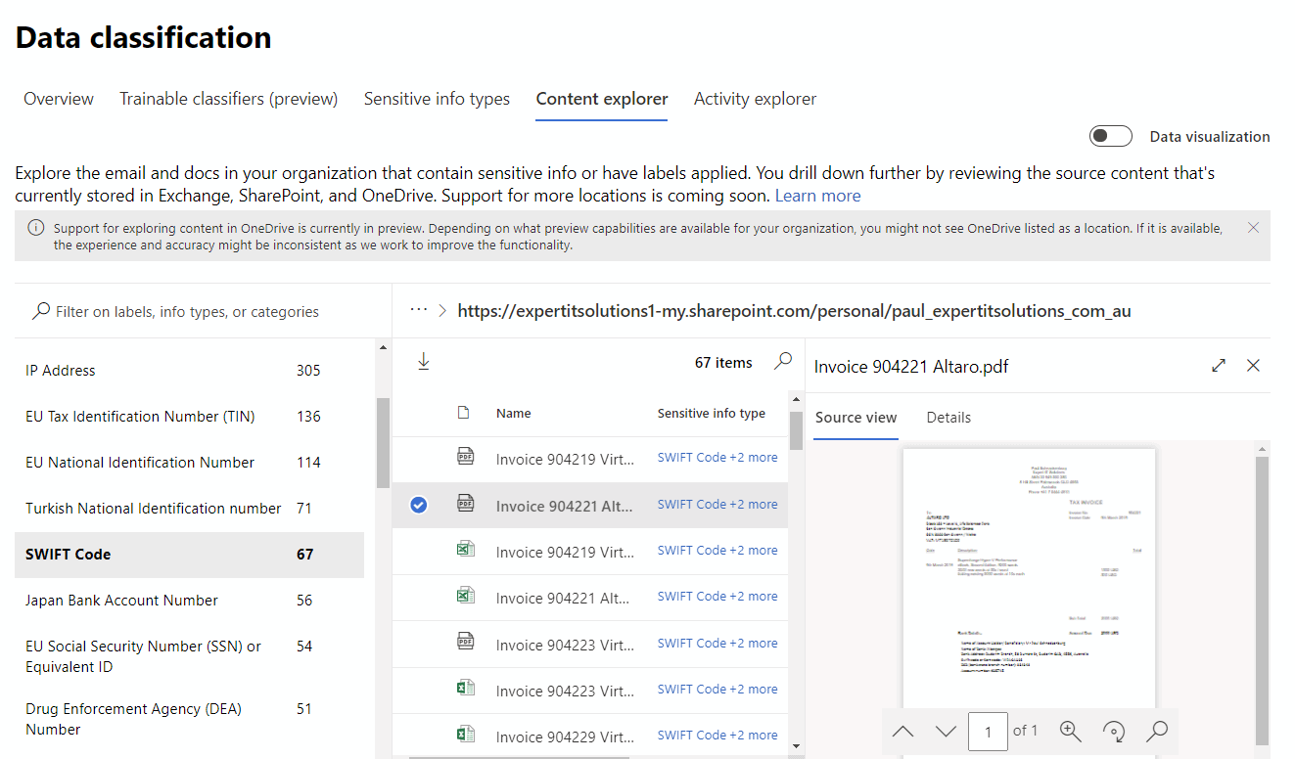Screen dimensions: 1295x759
Task: Go to next page using the down chevron
Action: (x=946, y=731)
